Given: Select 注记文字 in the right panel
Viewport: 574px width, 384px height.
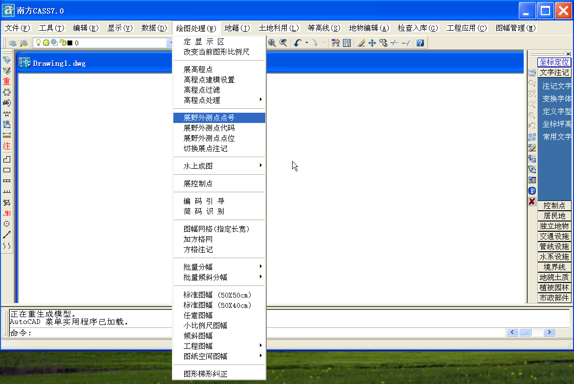Looking at the screenshot, I should point(556,86).
